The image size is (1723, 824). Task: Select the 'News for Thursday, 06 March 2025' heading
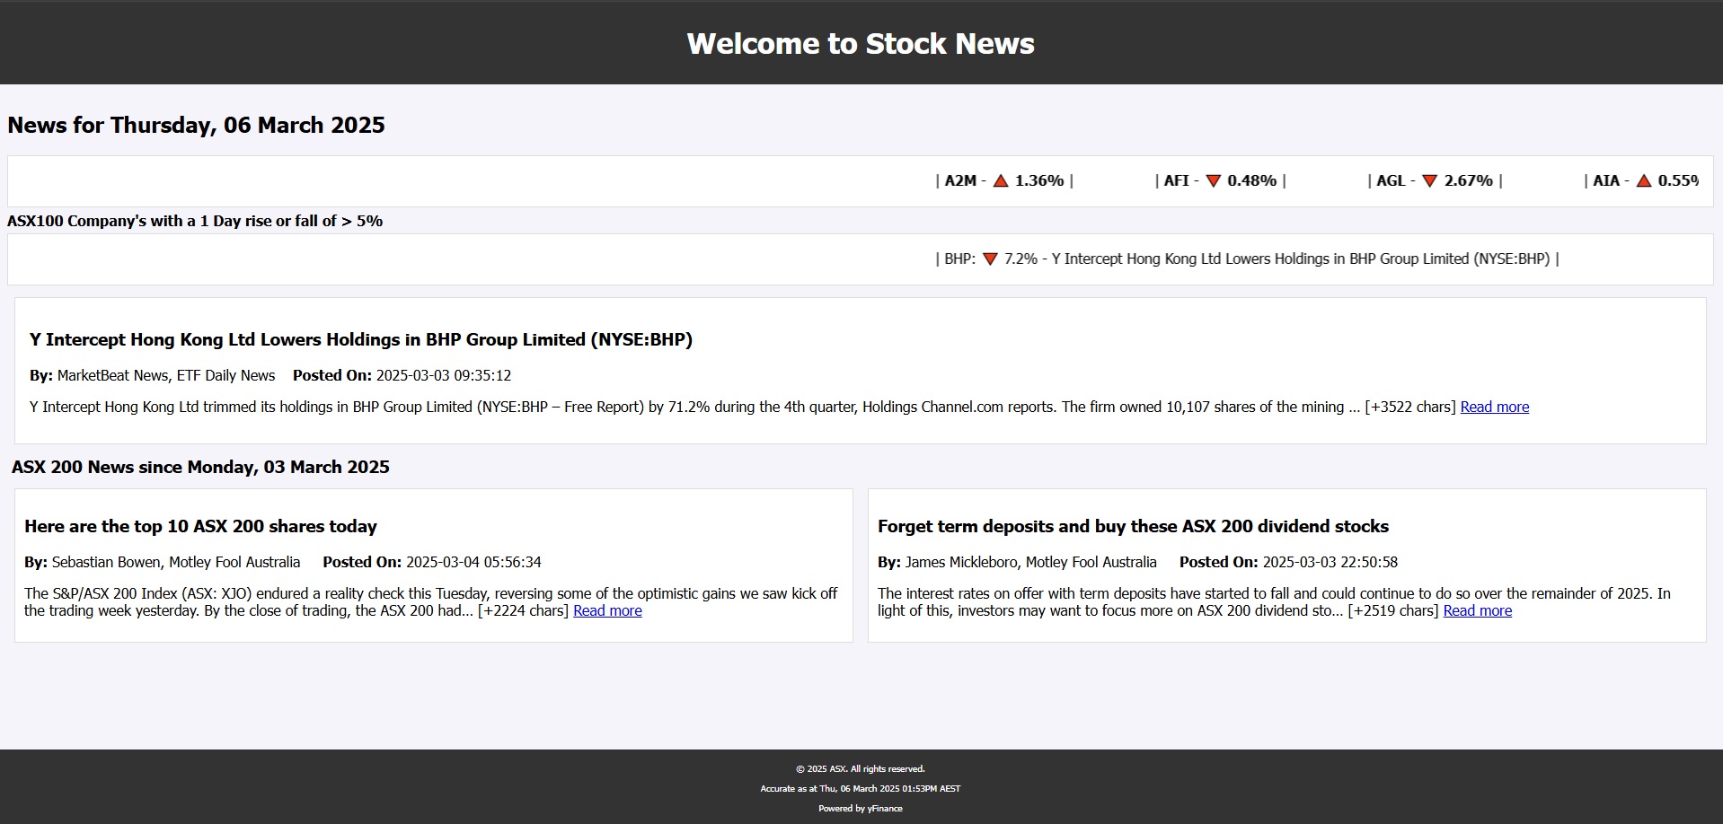tap(196, 125)
